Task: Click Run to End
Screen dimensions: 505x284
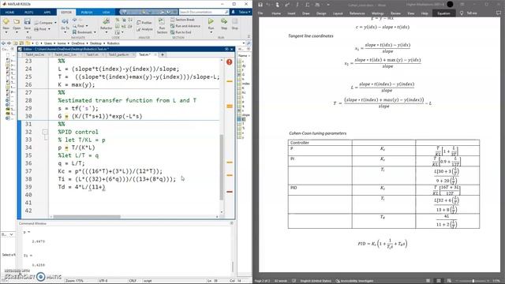Action: pyautogui.click(x=181, y=32)
